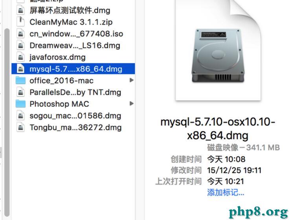Click the sogou_mac...01586.dmg file icon
290x220 pixels.
click(x=20, y=116)
